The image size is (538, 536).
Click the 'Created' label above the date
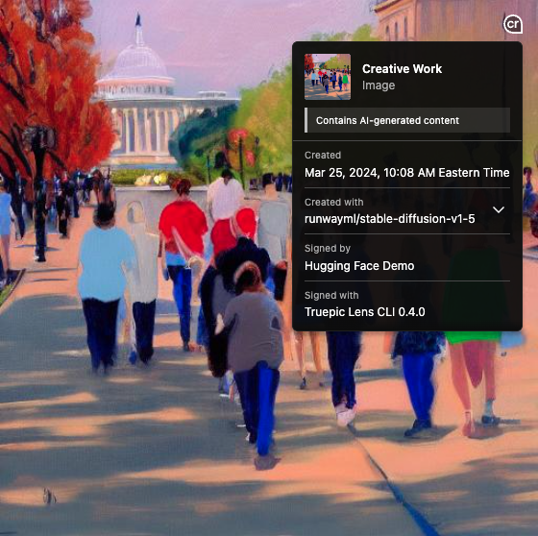(x=323, y=155)
